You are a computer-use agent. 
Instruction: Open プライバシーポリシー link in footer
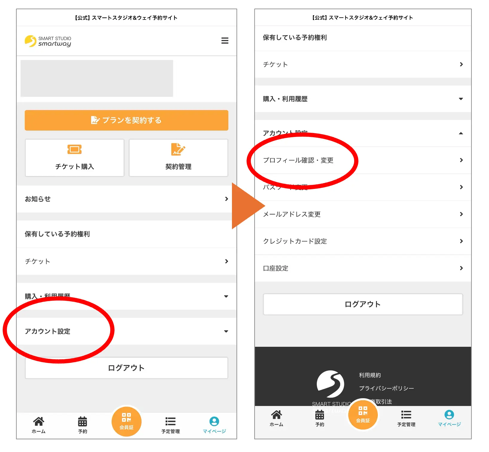tap(386, 388)
